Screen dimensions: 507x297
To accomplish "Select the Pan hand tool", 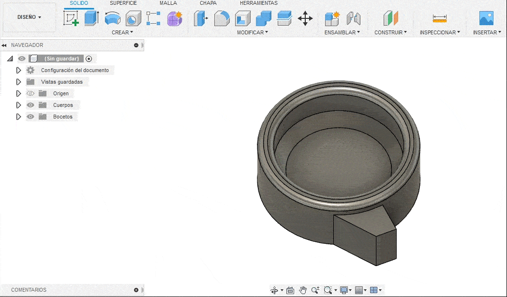I will tap(303, 290).
